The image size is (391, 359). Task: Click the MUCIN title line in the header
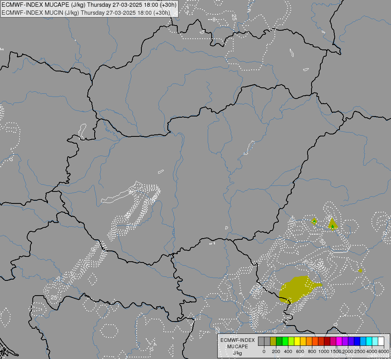pyautogui.click(x=86, y=13)
